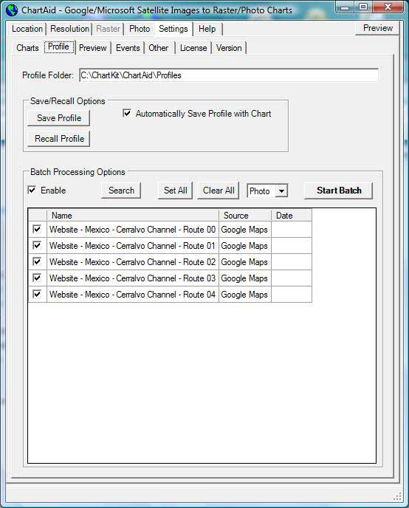
Task: Maximize the ChartAid window
Action: click(x=363, y=7)
